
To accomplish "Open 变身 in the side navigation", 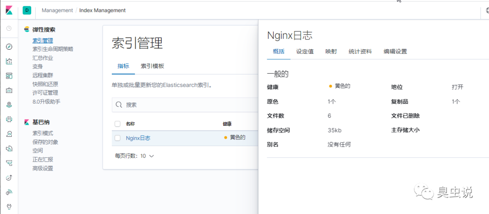I will point(38,67).
